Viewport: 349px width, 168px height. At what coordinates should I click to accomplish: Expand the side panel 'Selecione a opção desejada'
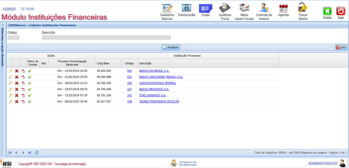click(x=3, y=25)
